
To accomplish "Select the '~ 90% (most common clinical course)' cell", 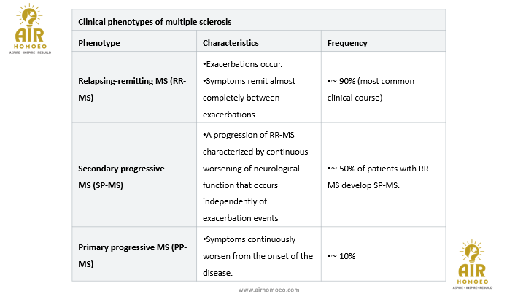I will pyautogui.click(x=371, y=89).
